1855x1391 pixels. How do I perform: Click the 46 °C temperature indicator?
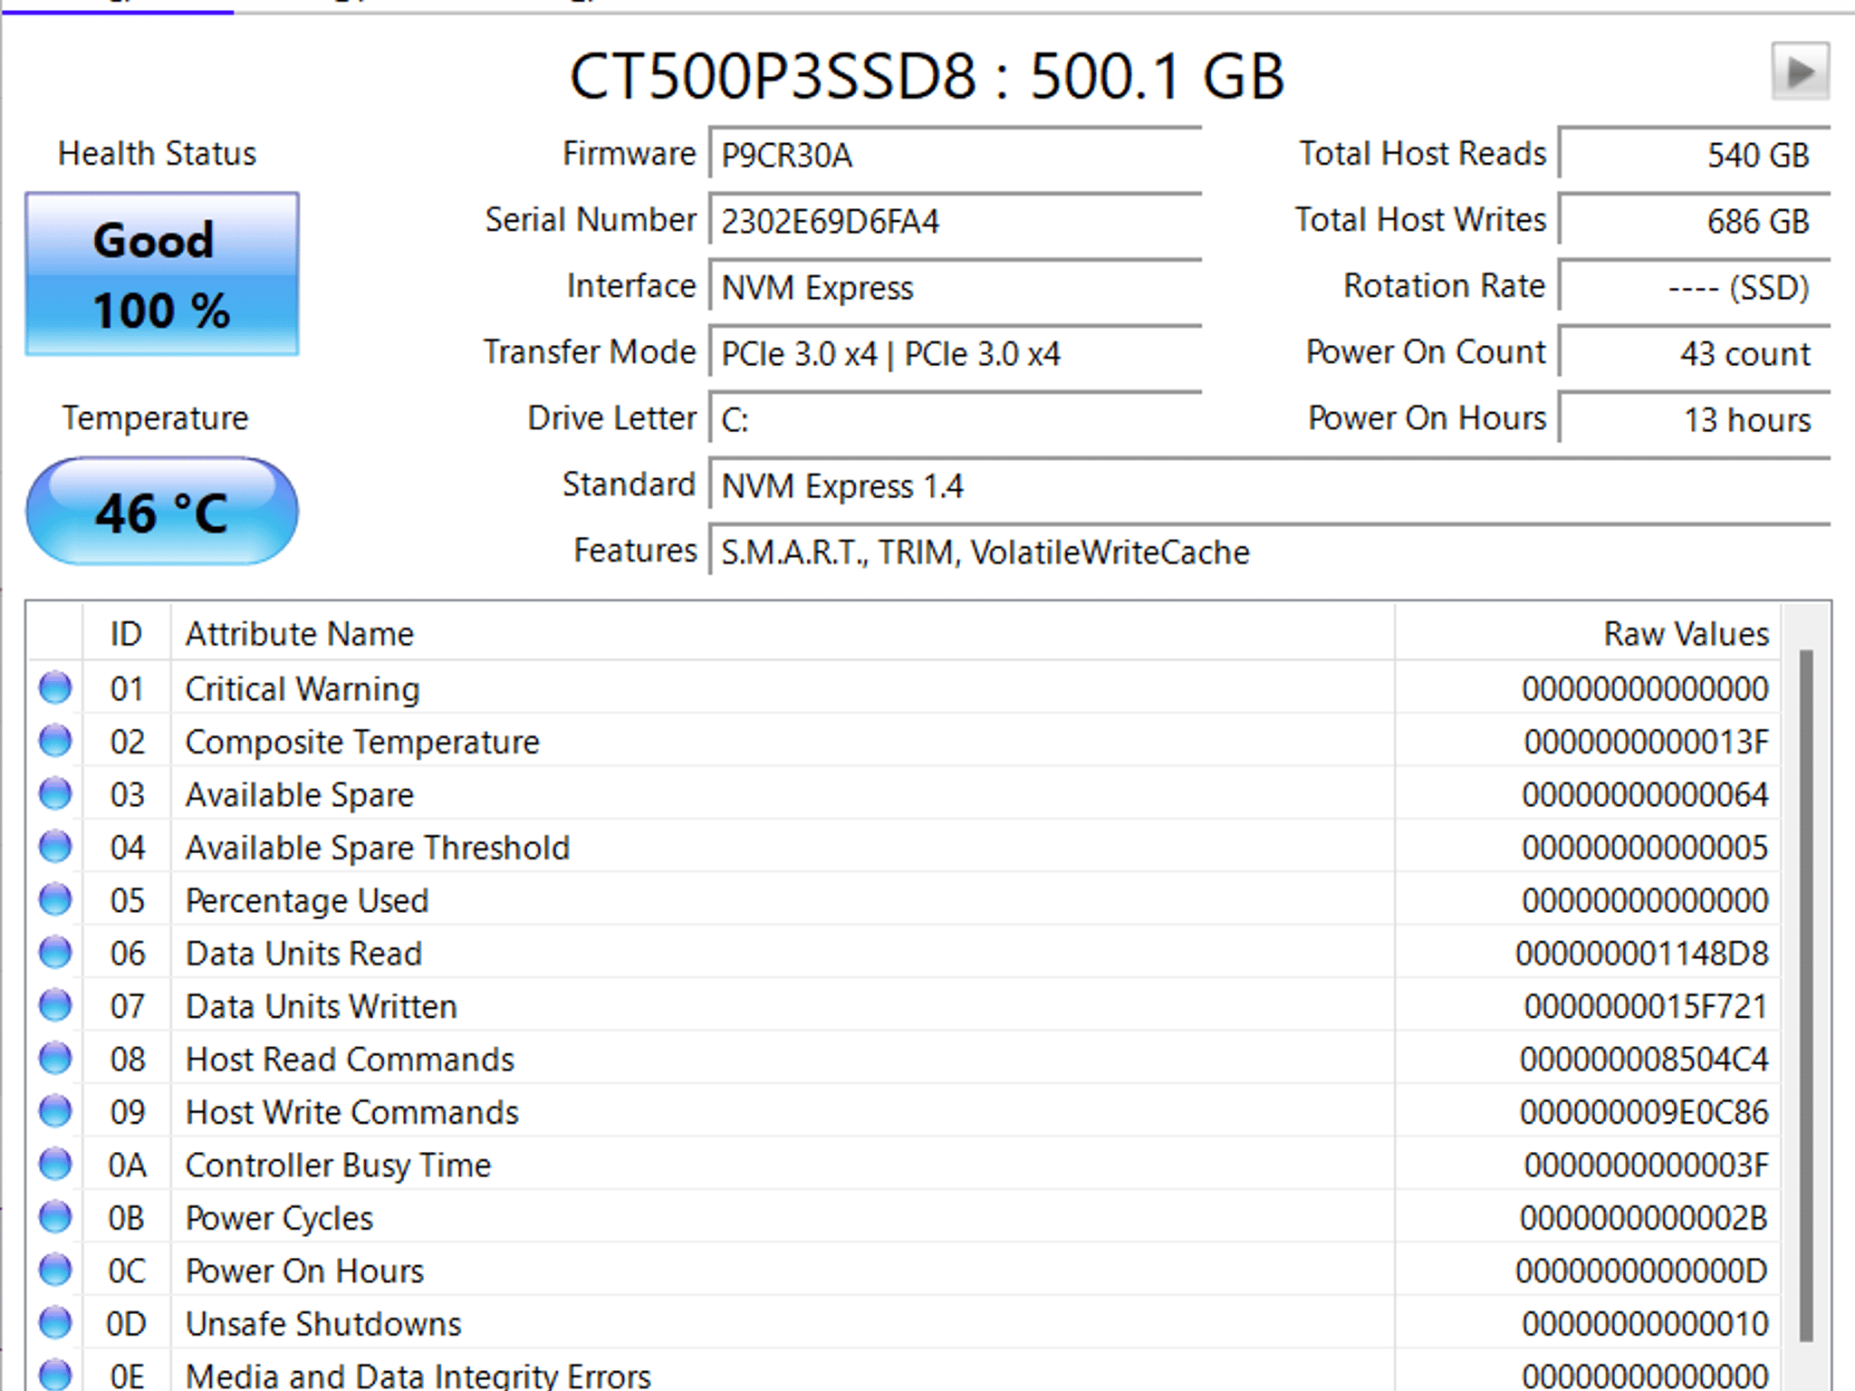coord(162,512)
